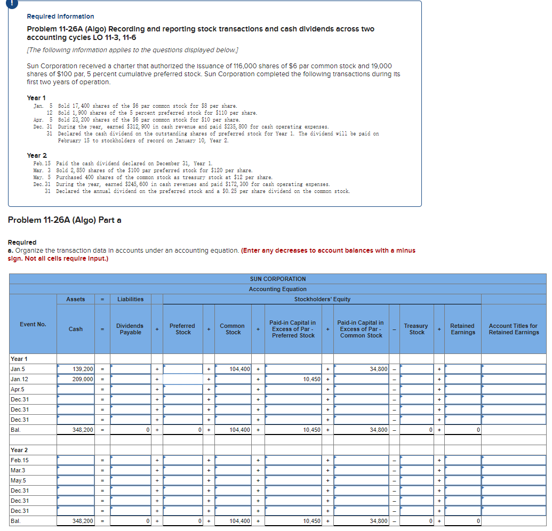Click the Account Titles cell for Feb.15 Year 2
552x531 pixels.
pyautogui.click(x=513, y=460)
